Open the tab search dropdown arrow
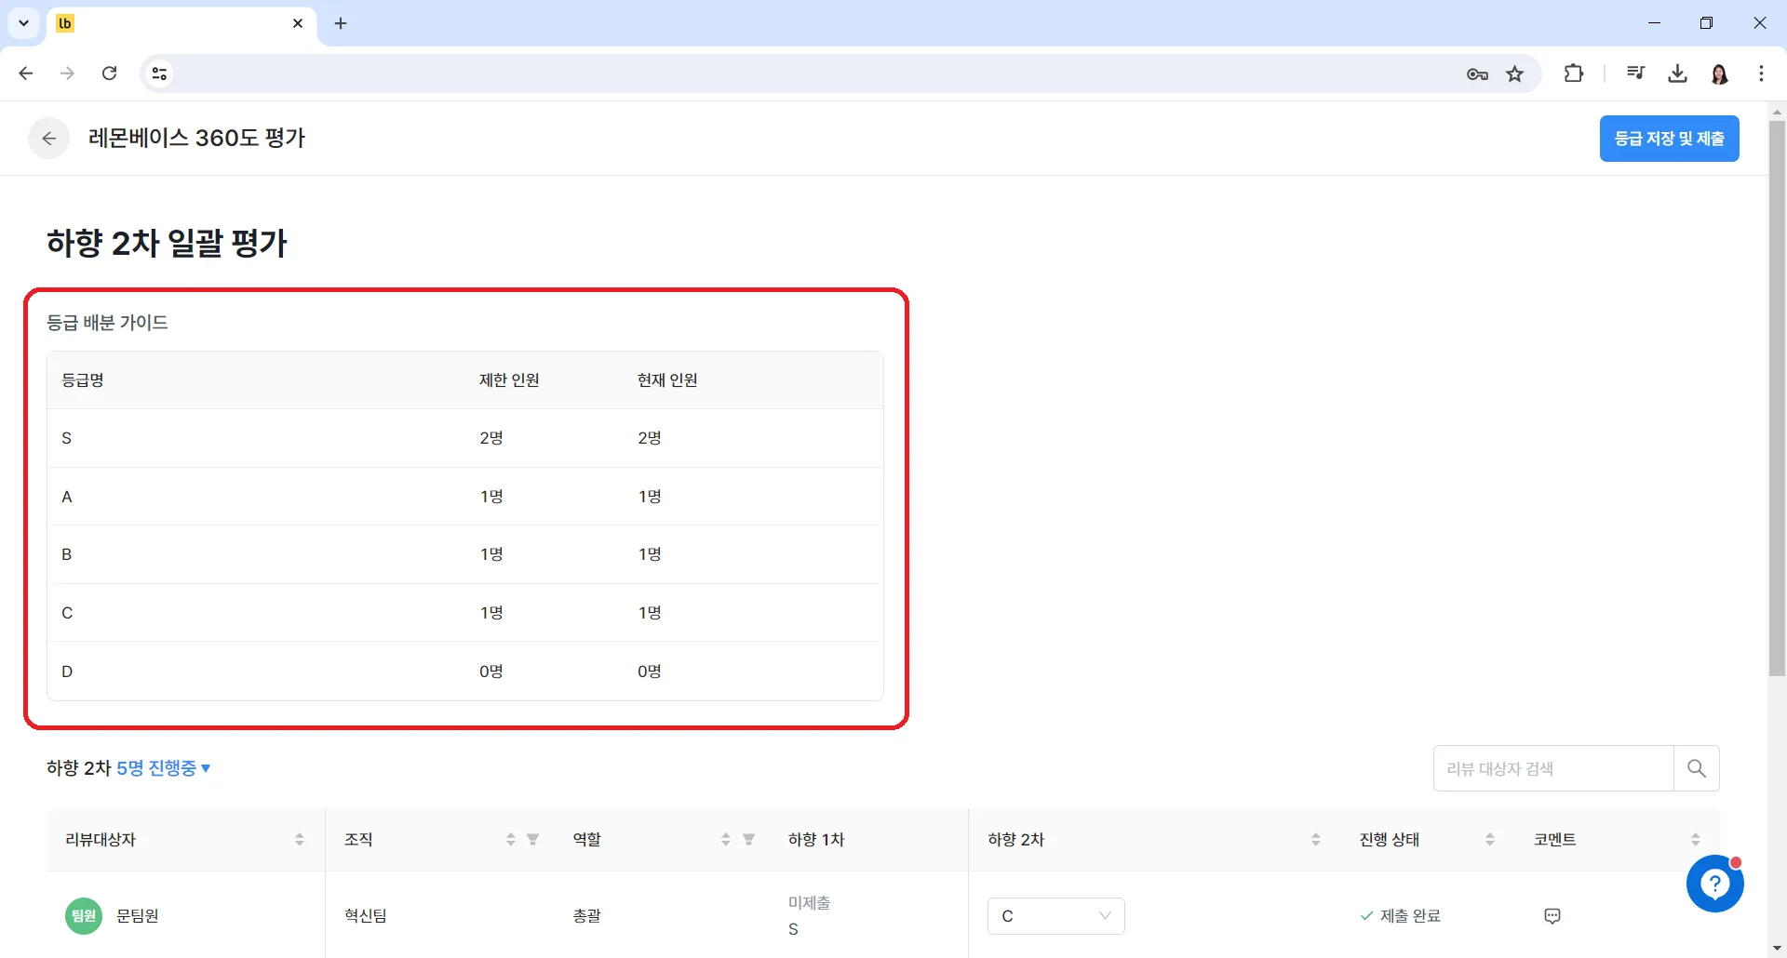Screen dimensions: 1787x958 pyautogui.click(x=23, y=23)
